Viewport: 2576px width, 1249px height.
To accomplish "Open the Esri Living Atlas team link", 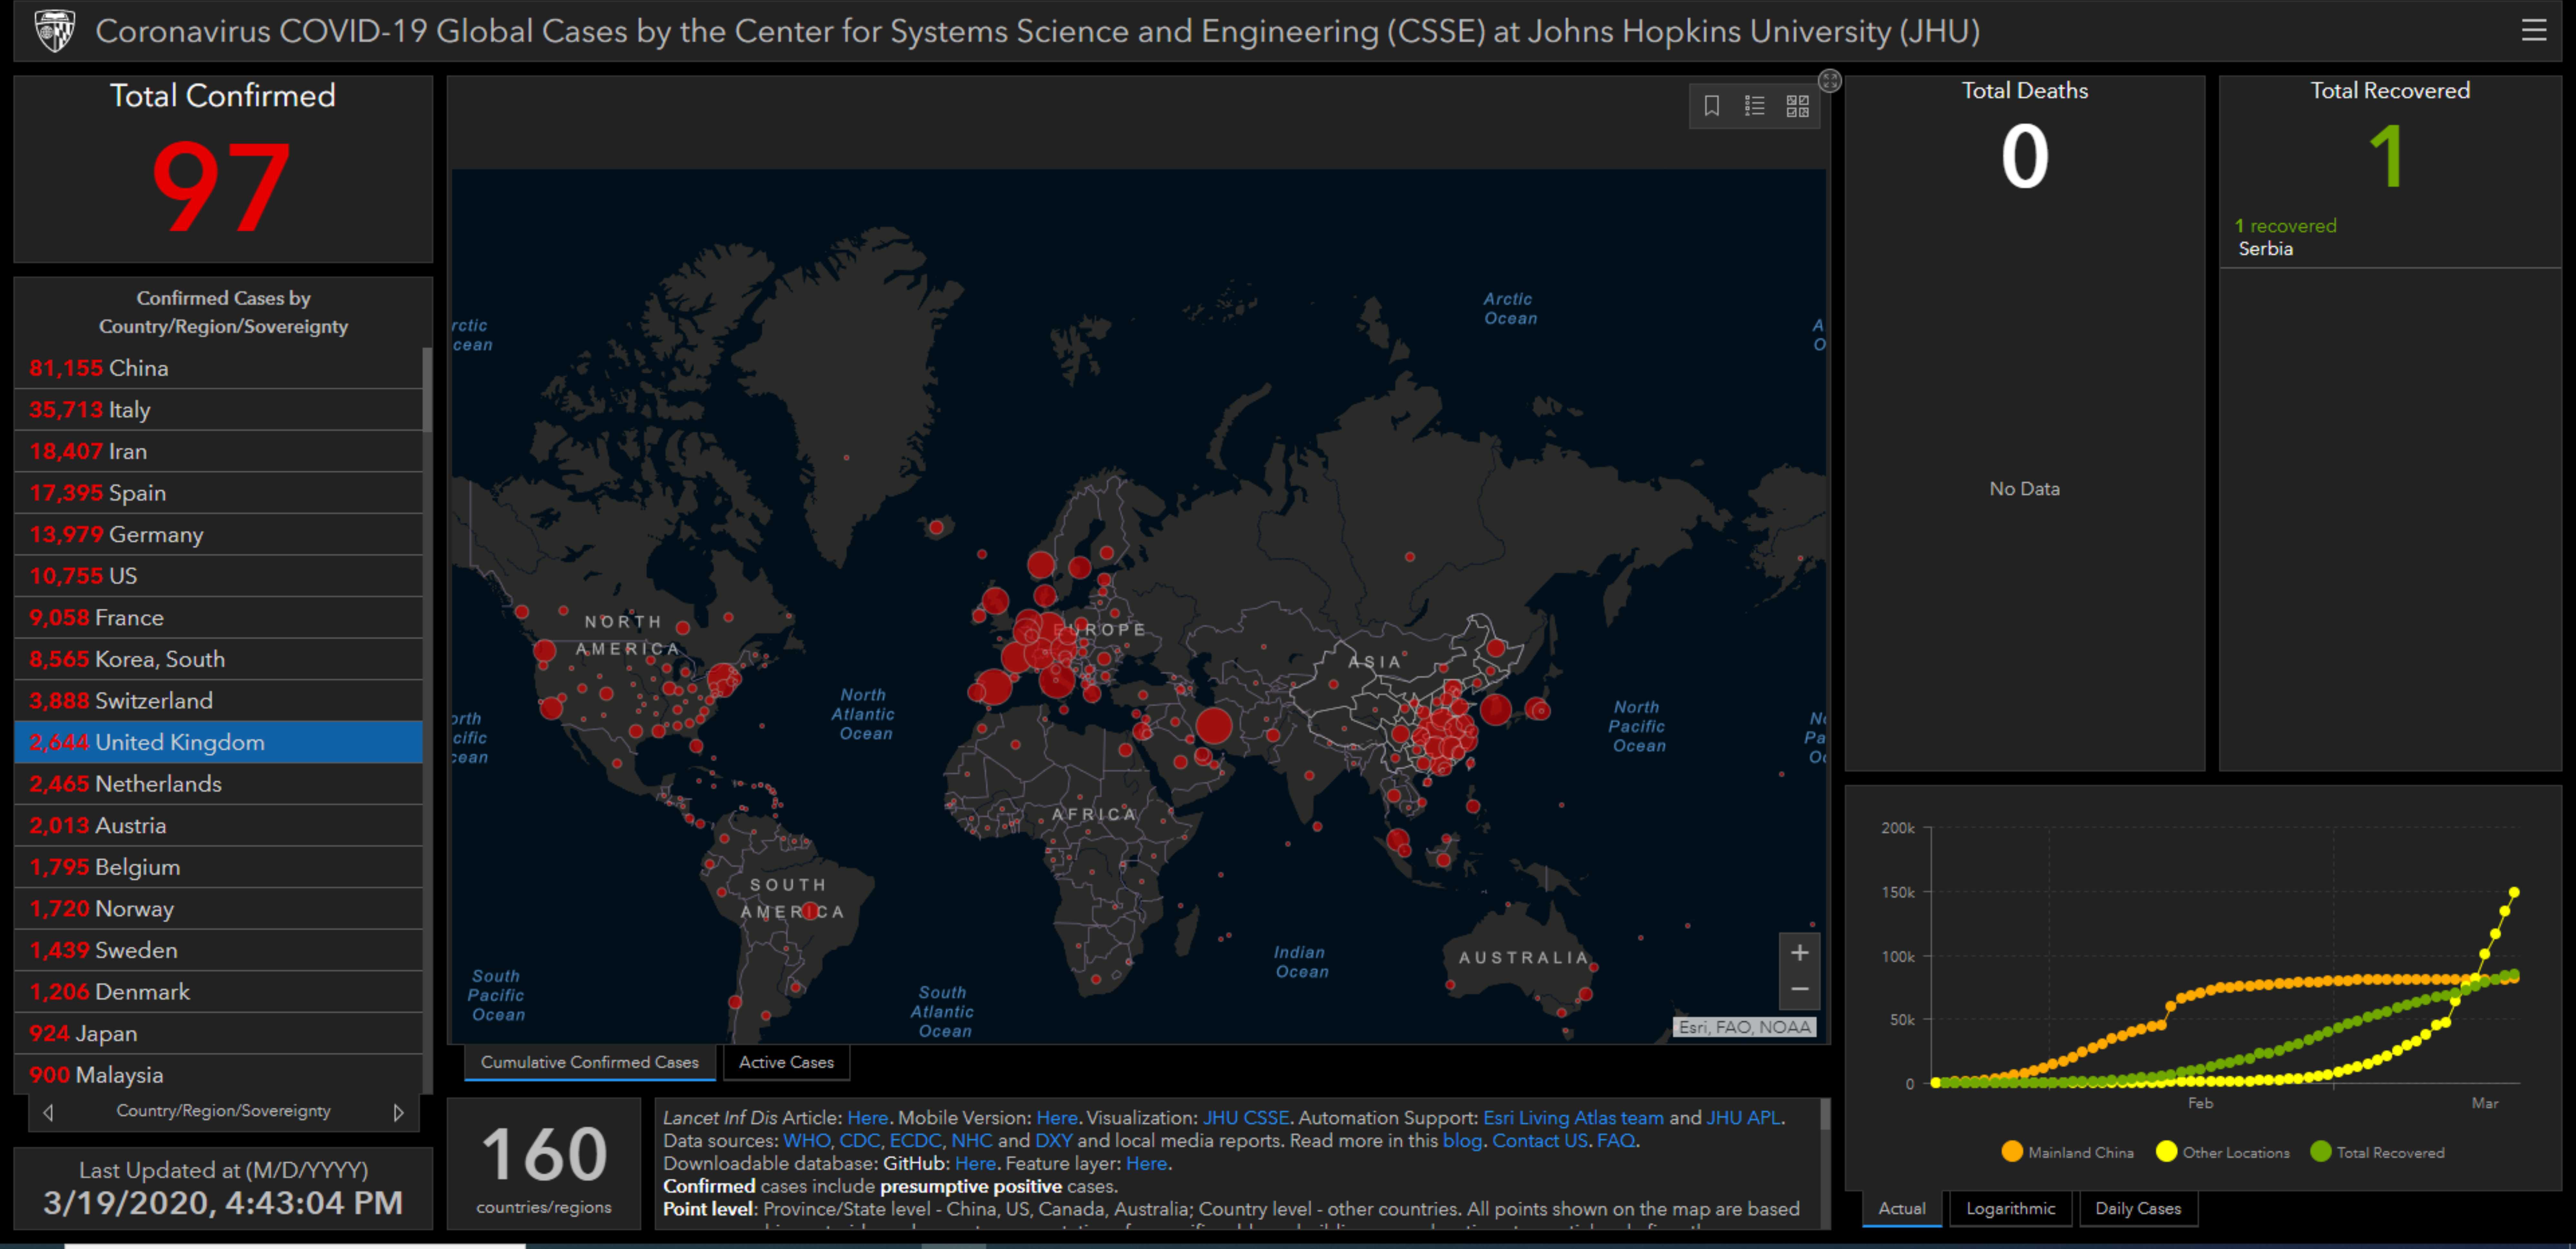I will pos(1573,1118).
